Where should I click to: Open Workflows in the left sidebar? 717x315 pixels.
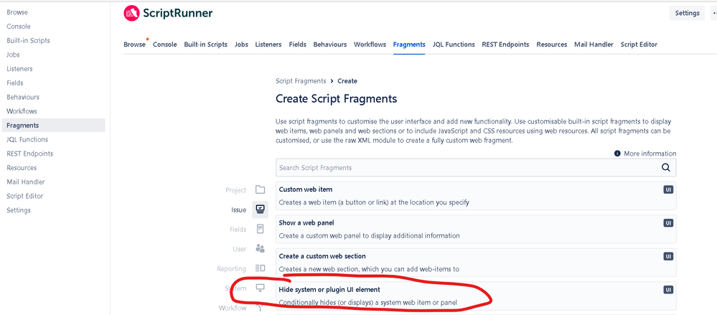[22, 111]
